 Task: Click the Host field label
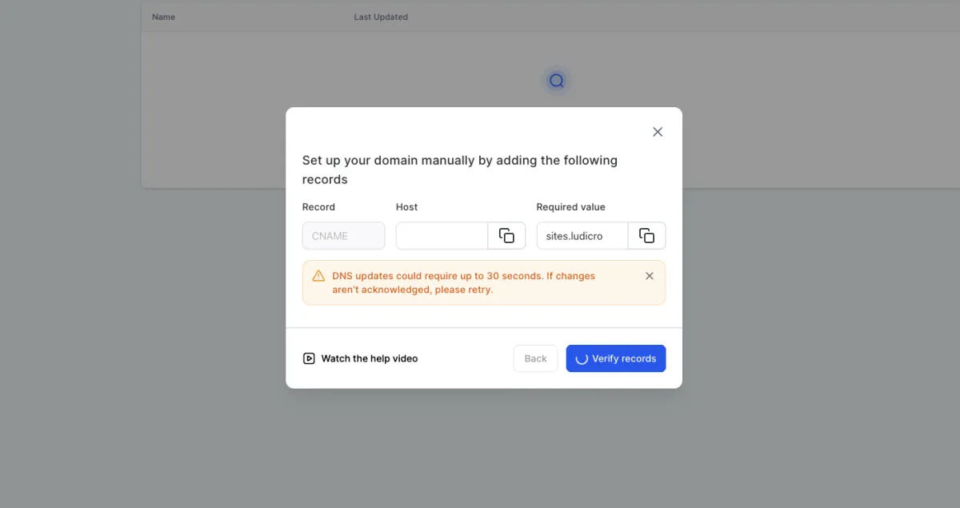pos(406,207)
